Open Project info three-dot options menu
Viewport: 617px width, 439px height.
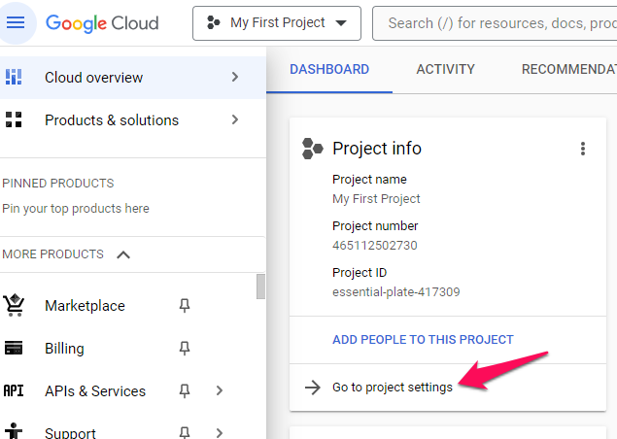(583, 149)
